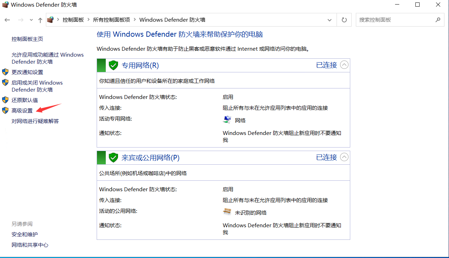This screenshot has width=449, height=258.
Task: Click the shield icon beside 高级设置
Action: tap(5, 110)
